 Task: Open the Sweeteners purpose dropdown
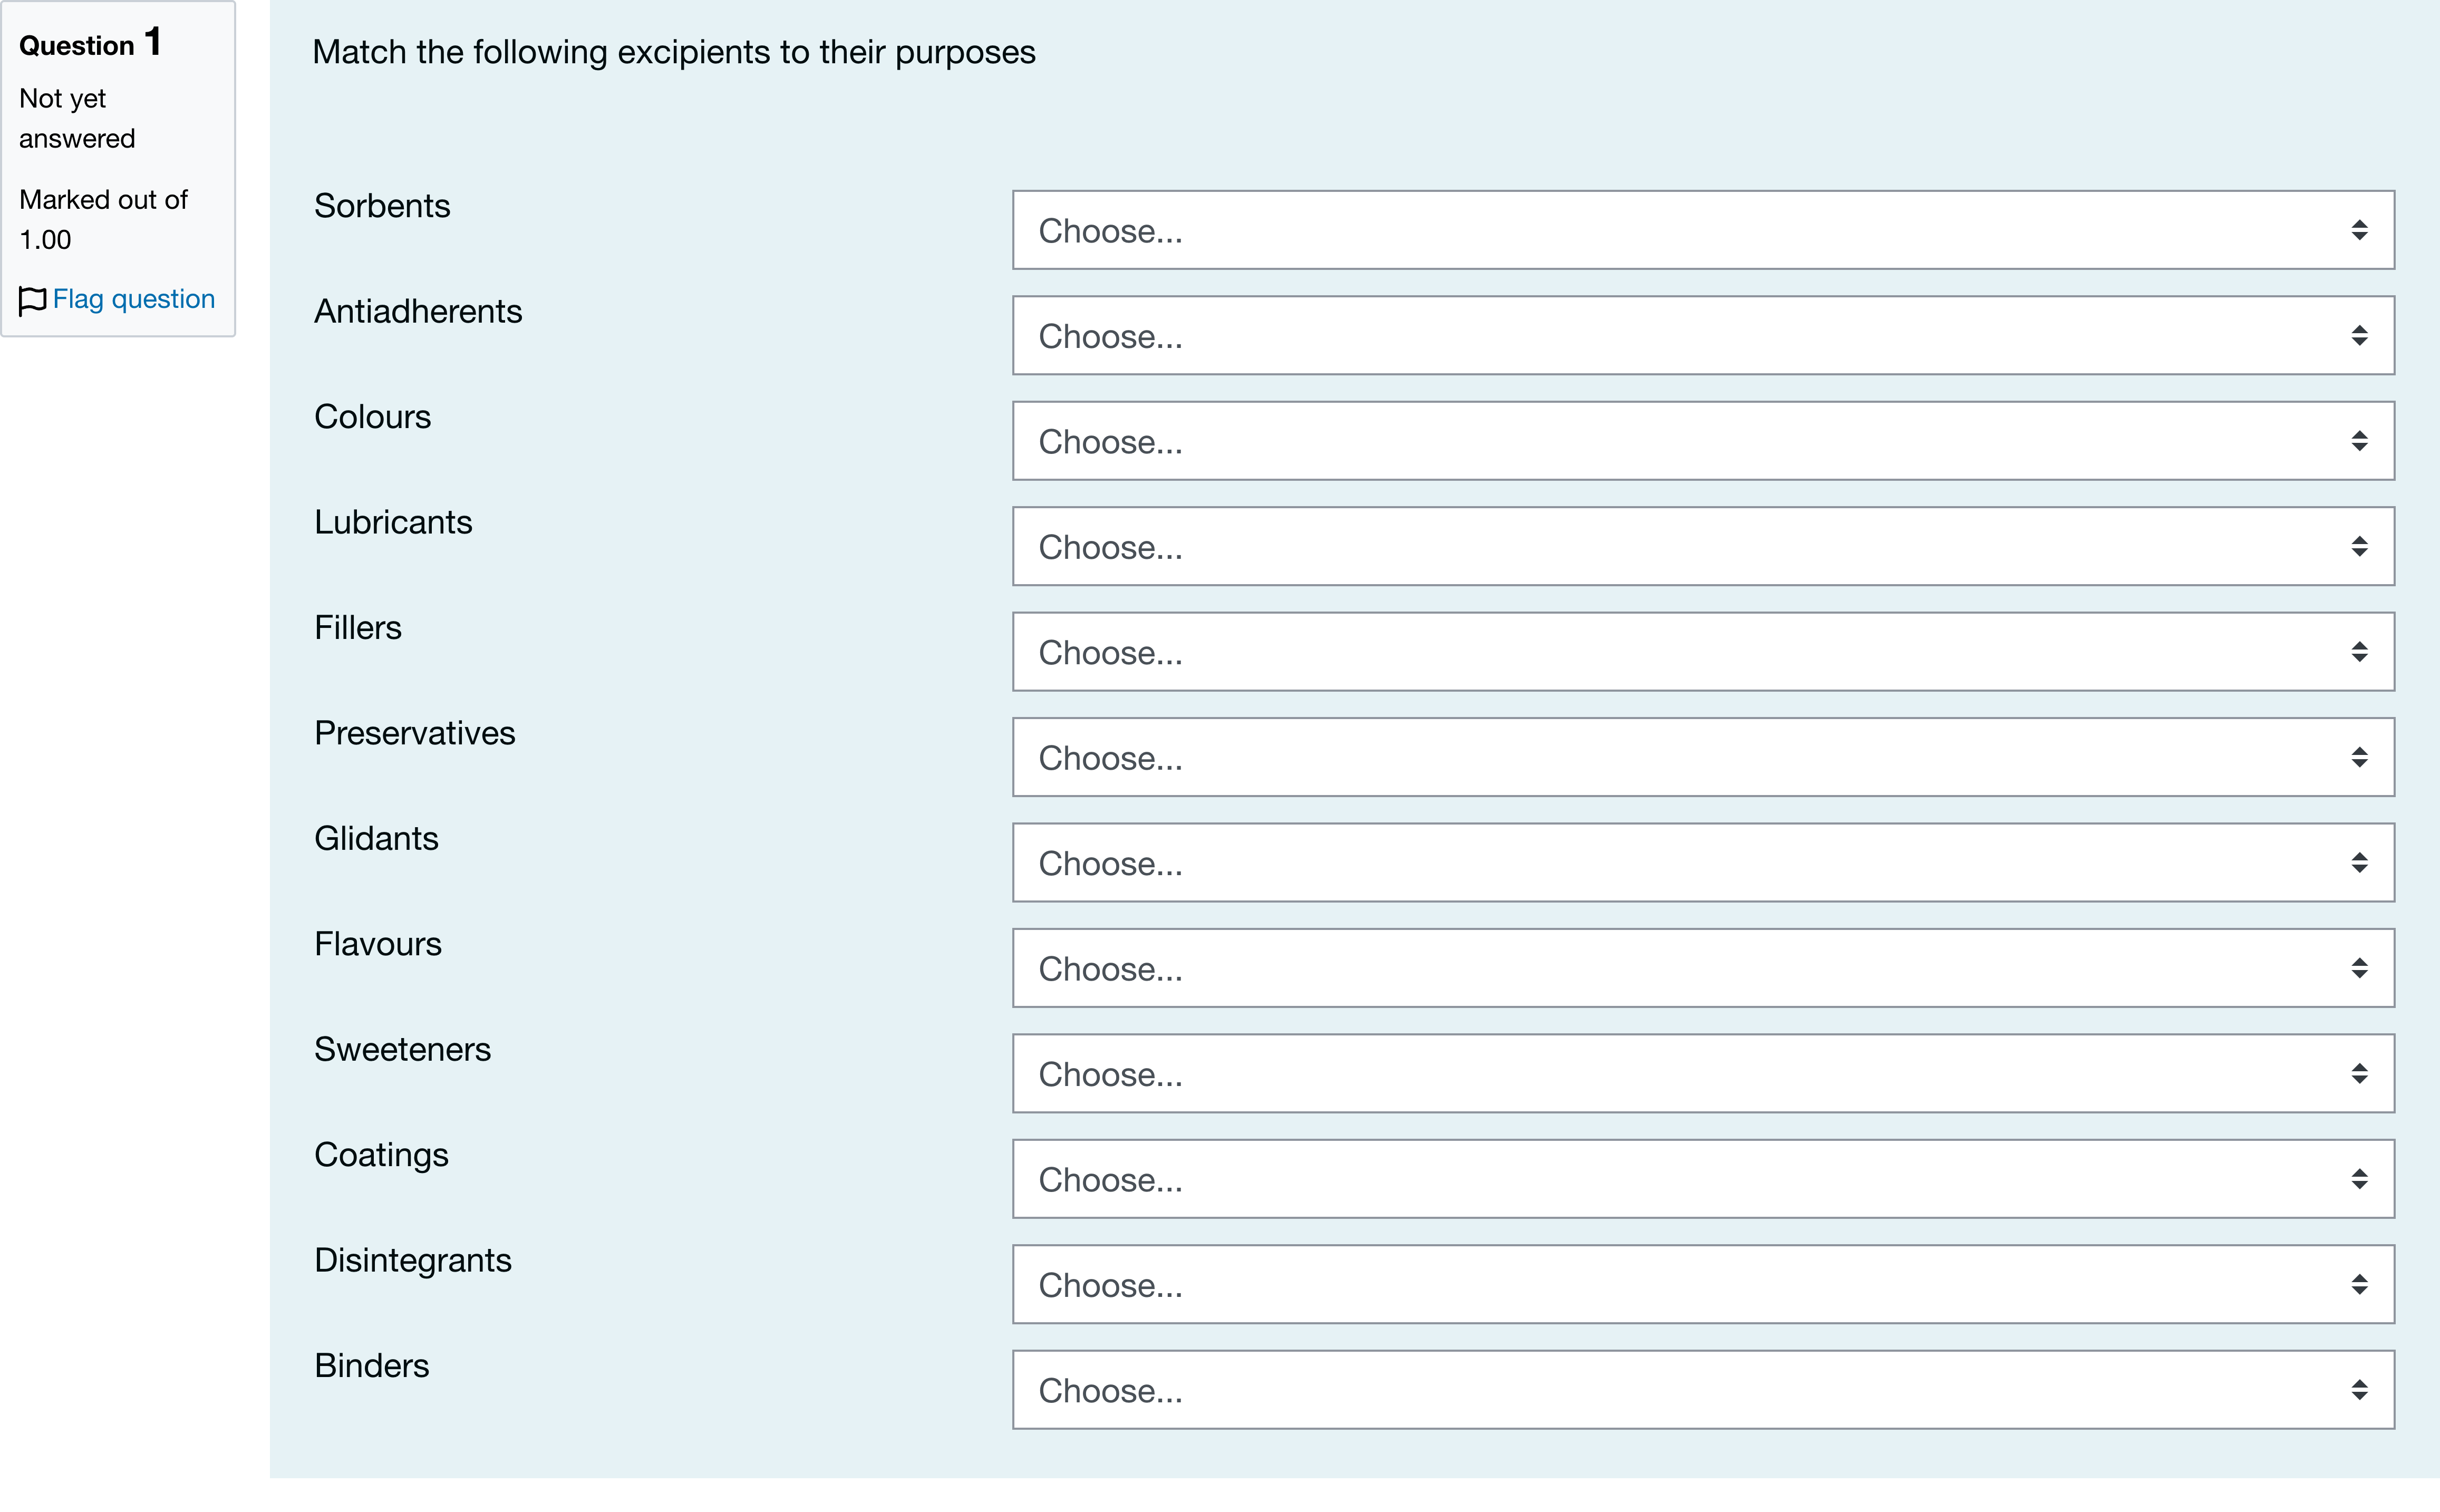pos(1703,1074)
